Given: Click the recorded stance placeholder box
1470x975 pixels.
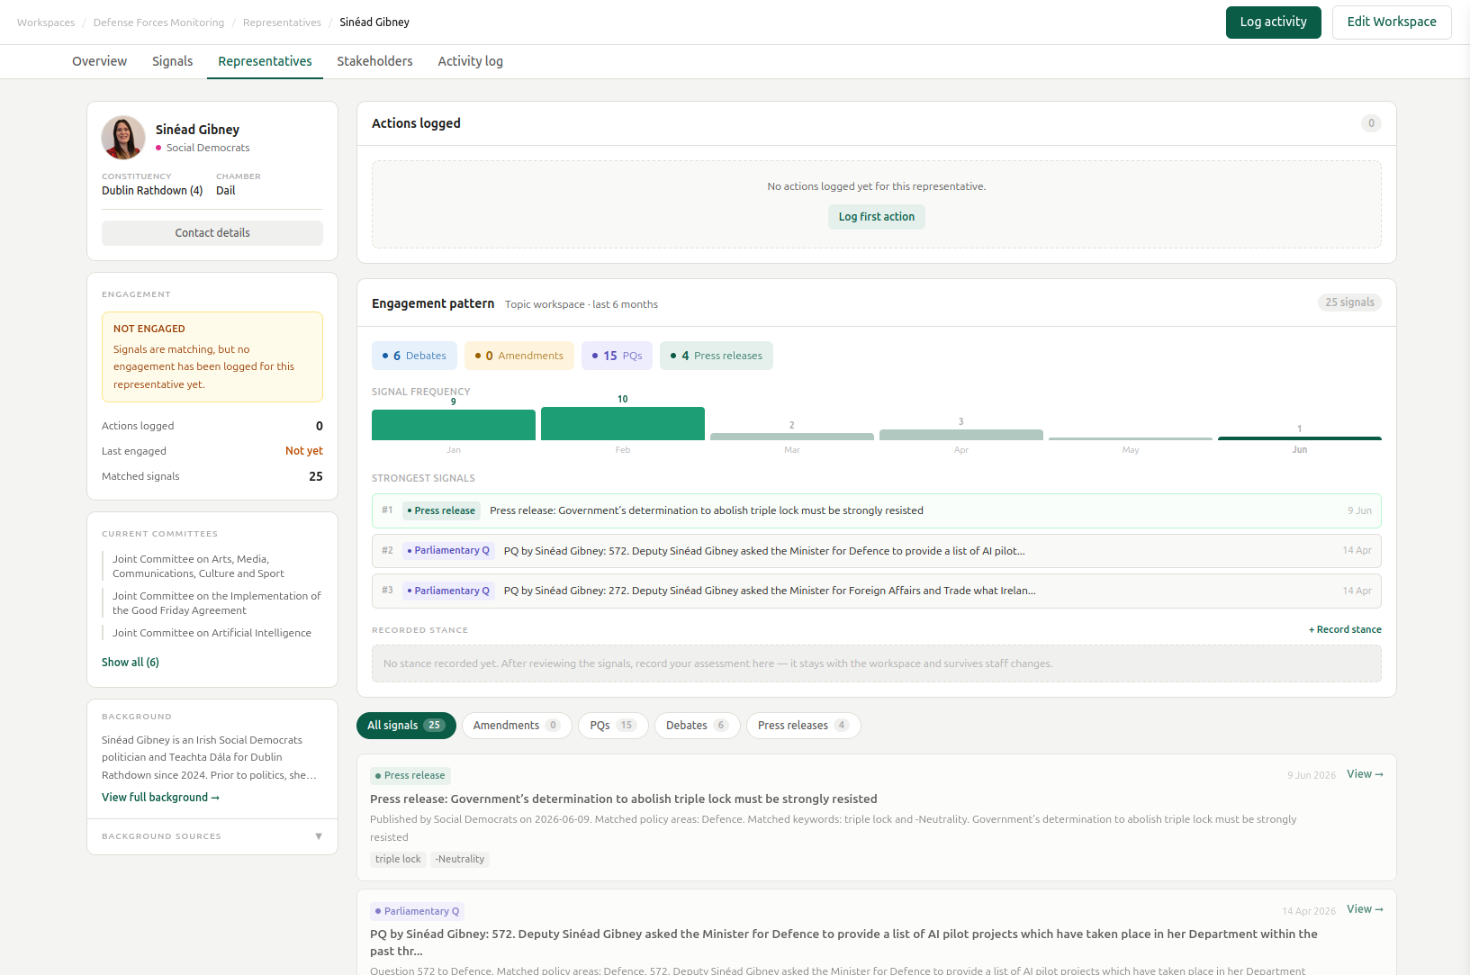Looking at the screenshot, I should (877, 664).
